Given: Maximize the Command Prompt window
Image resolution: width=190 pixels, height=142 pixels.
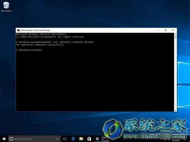Looking at the screenshot, I should 165,30.
